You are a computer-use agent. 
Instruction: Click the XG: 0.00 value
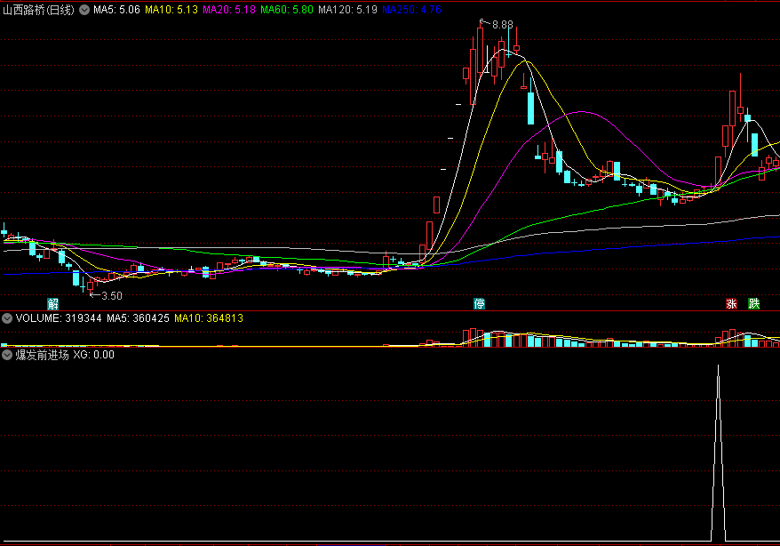point(94,355)
